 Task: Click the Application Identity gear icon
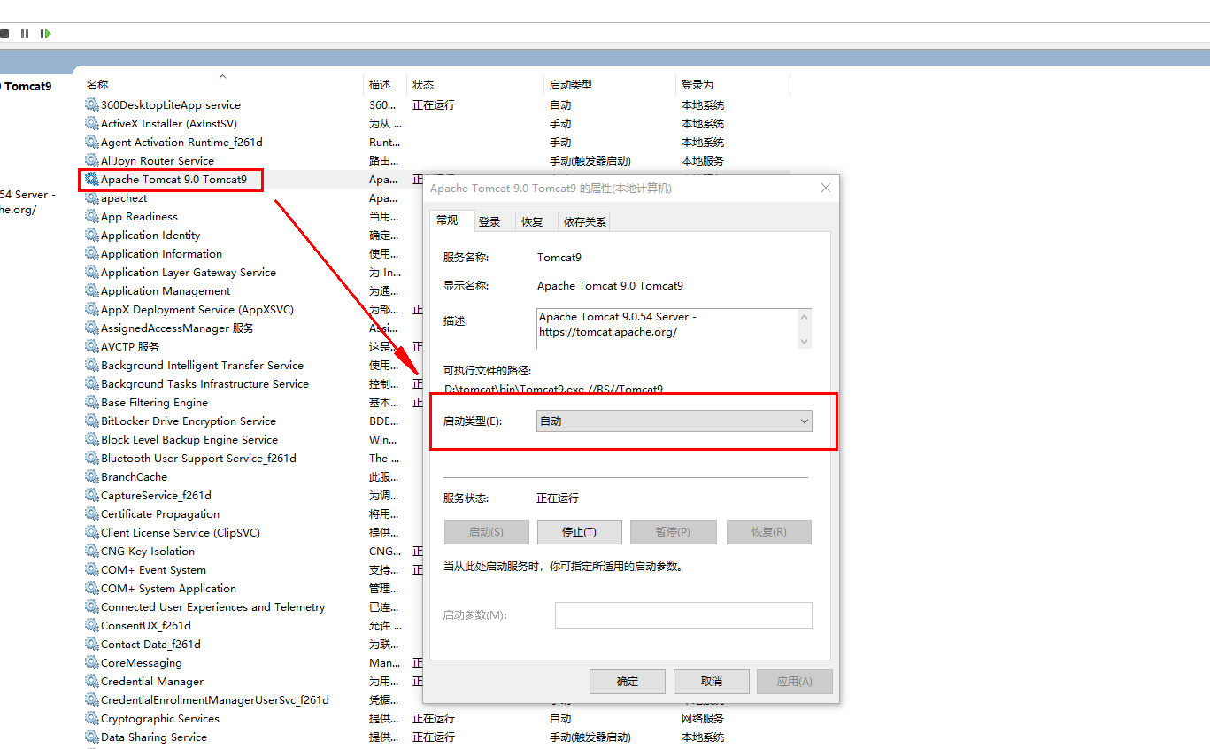(x=92, y=235)
